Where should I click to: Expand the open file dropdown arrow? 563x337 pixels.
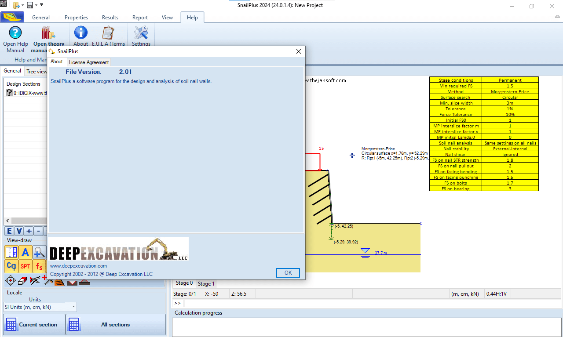click(22, 5)
